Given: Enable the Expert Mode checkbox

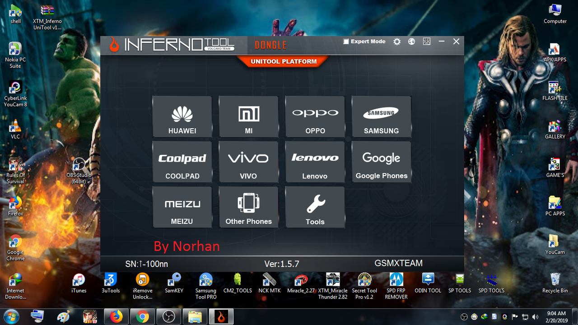Looking at the screenshot, I should (346, 42).
